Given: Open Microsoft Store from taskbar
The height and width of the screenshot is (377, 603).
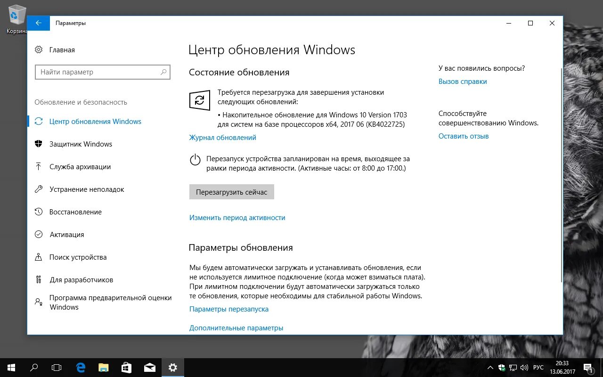Looking at the screenshot, I should coord(127,368).
